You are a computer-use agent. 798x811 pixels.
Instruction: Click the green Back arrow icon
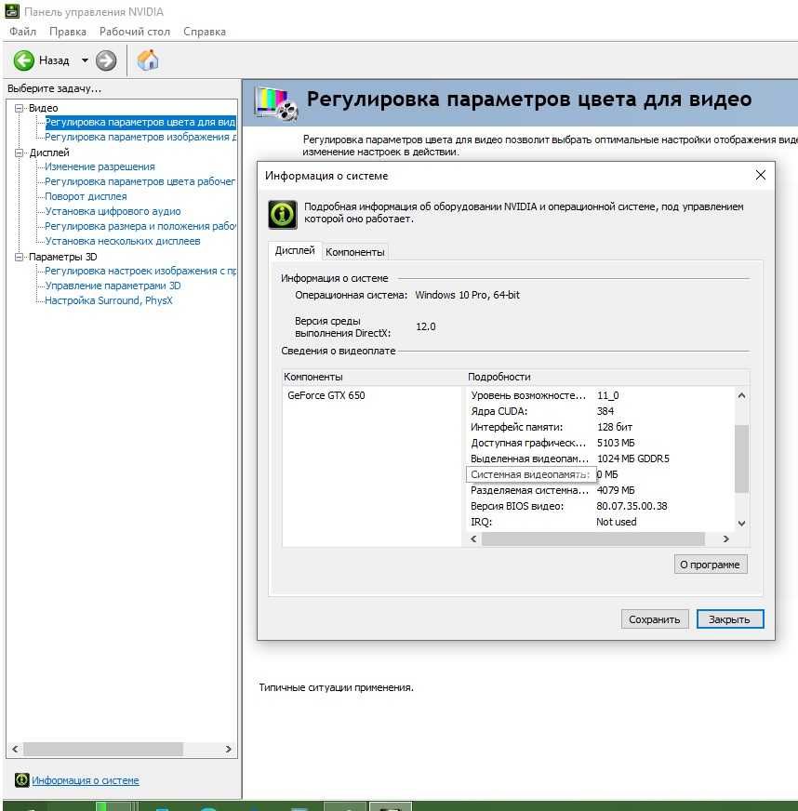tap(24, 60)
